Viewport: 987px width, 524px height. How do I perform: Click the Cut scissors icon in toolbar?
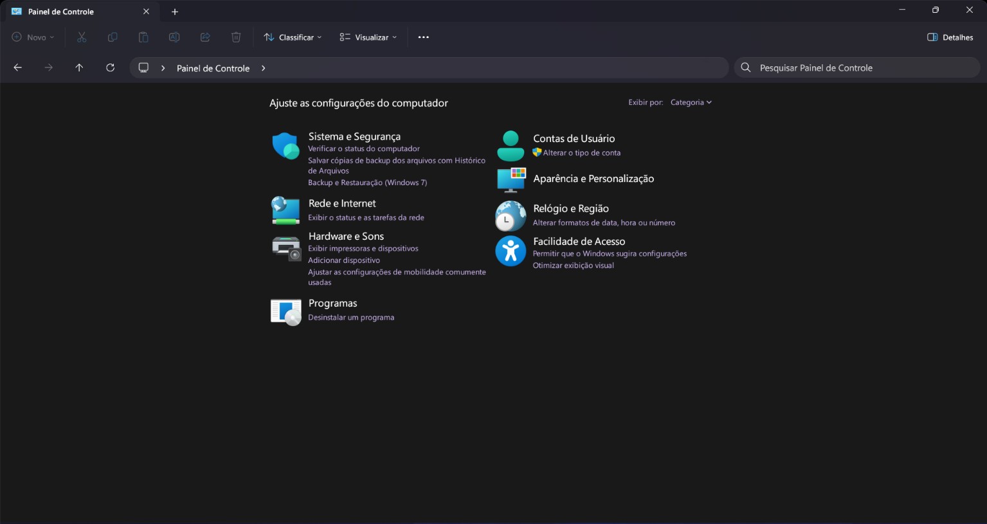(82, 37)
